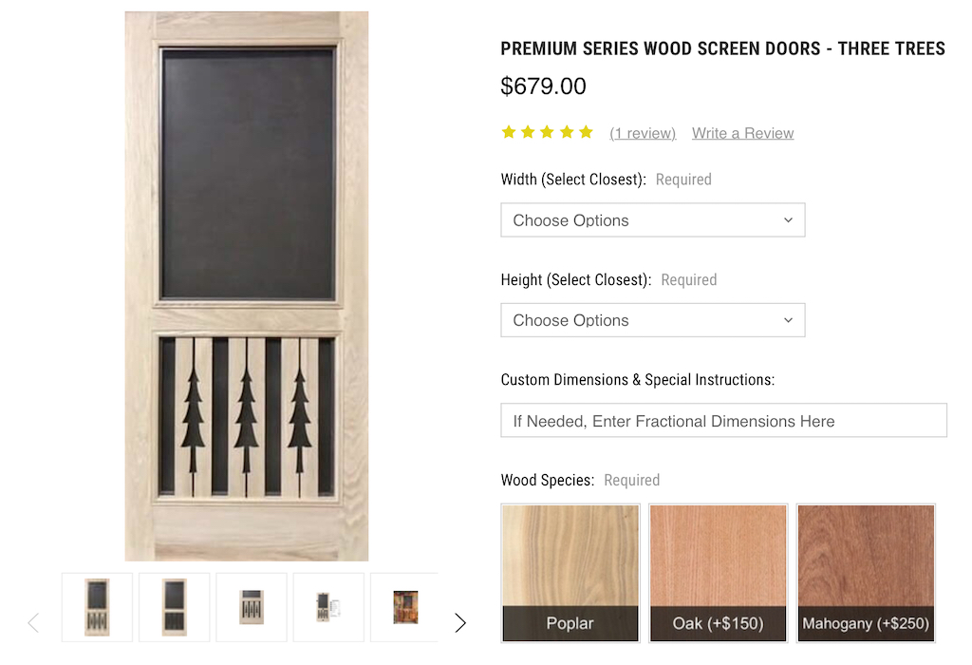Viewport: 972px width, 665px height.
Task: Click the left carousel arrow
Action: coord(33,622)
